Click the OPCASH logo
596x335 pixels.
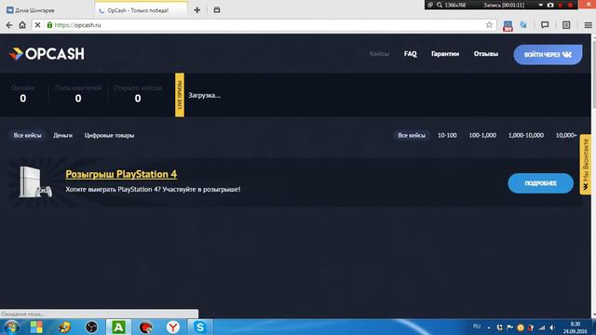(47, 54)
